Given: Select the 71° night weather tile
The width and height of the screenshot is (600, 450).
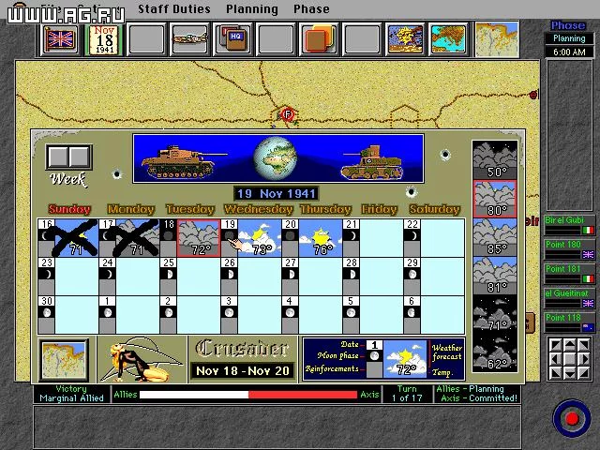Looking at the screenshot, I should coord(495,314).
